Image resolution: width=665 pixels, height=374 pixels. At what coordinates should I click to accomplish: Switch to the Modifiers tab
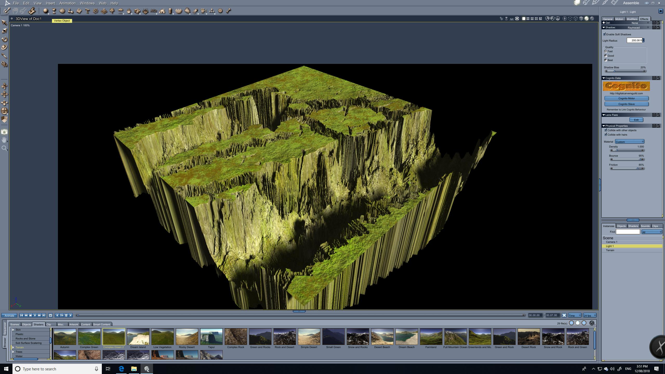(632, 19)
